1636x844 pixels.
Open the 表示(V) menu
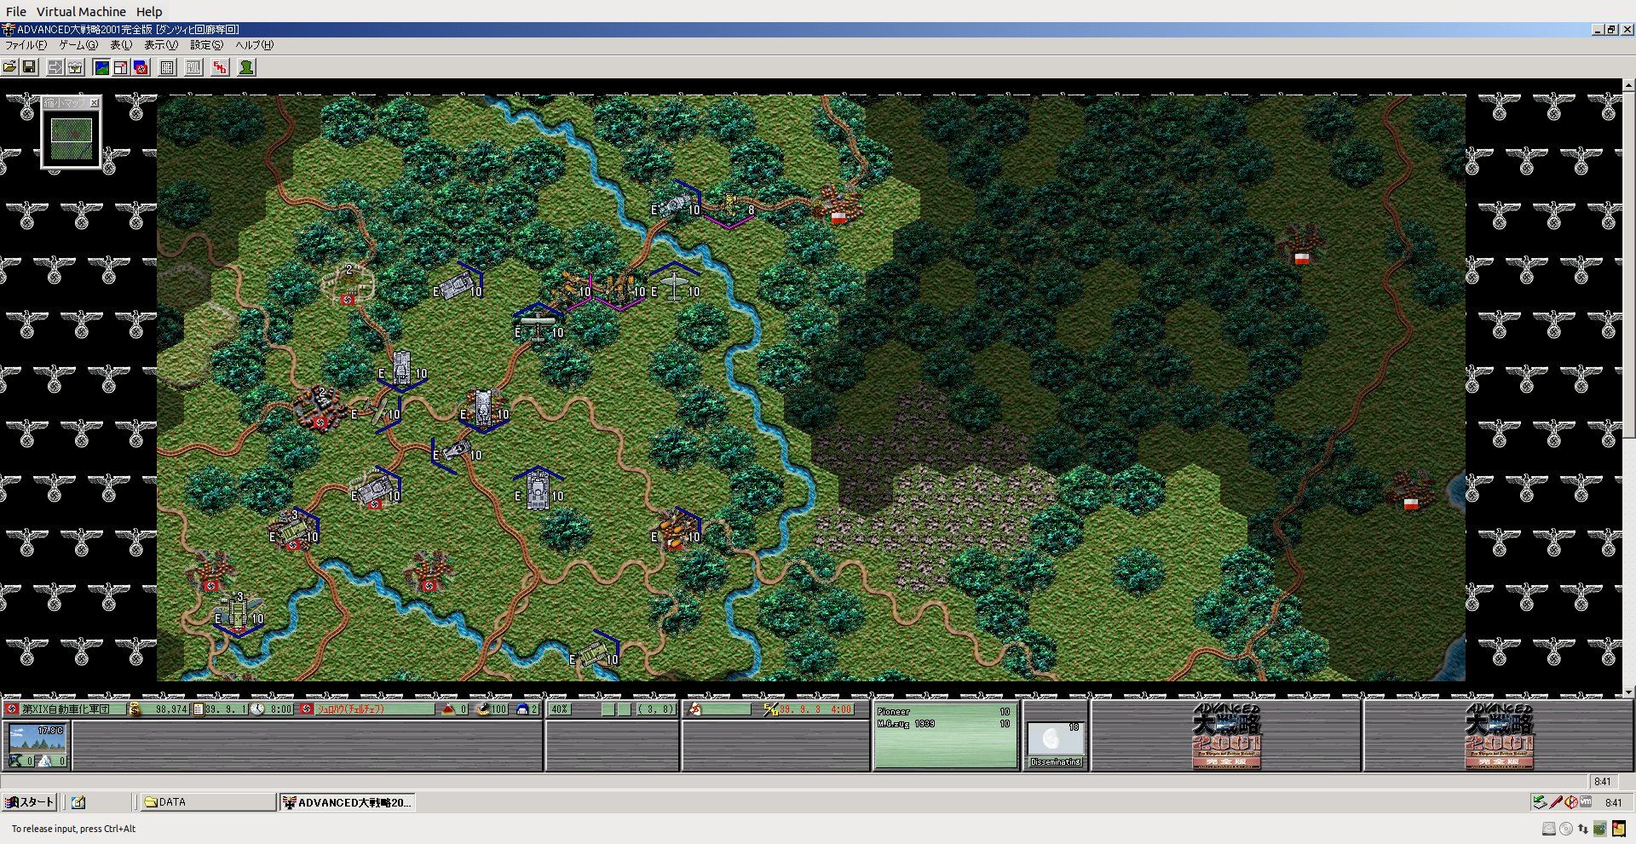click(161, 45)
